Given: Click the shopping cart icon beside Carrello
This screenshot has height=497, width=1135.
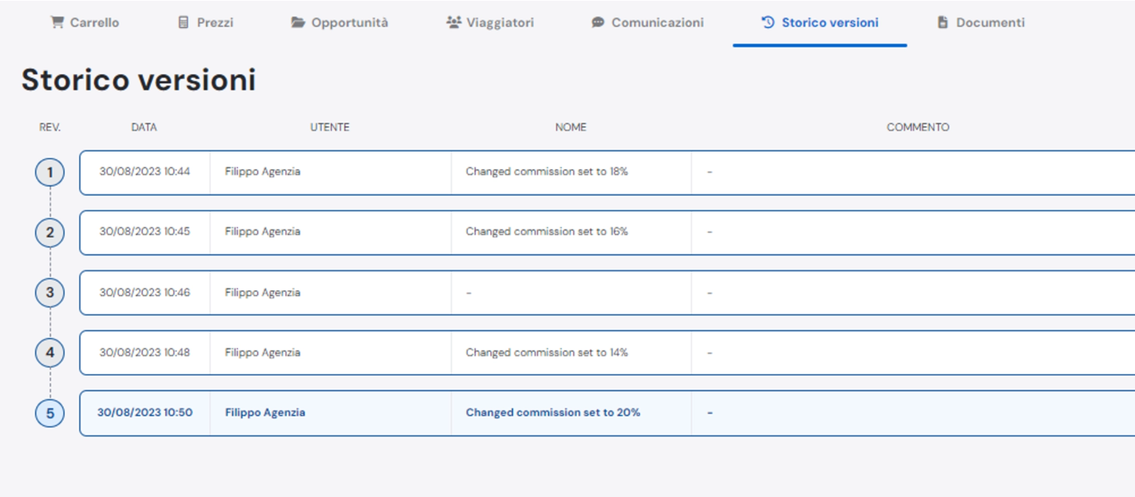Looking at the screenshot, I should click(57, 22).
